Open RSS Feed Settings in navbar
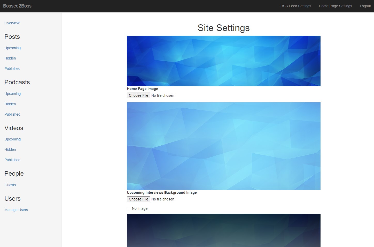This screenshot has height=247, width=374. click(295, 6)
